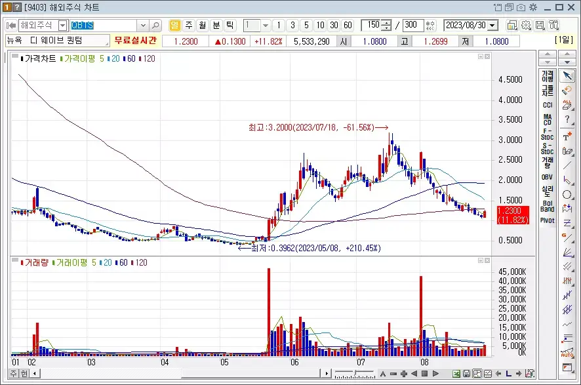Image resolution: width=581 pixels, height=385 pixels.
Task: Click the chart tools wrench icon
Action: (554, 26)
